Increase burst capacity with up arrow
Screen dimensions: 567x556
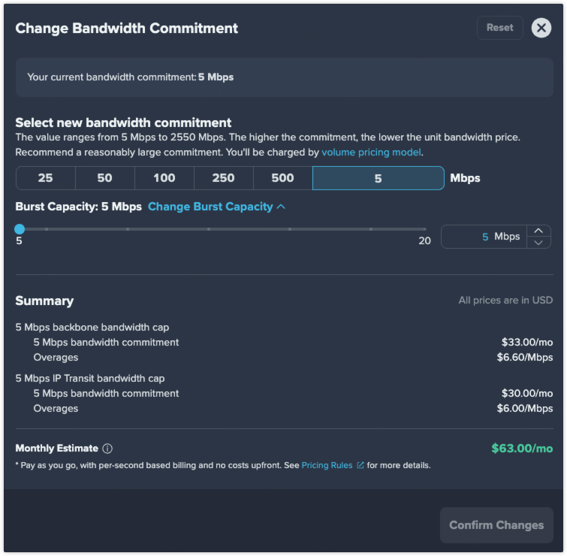click(x=538, y=231)
